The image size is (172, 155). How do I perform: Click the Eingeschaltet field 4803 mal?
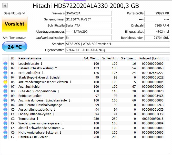(157, 32)
